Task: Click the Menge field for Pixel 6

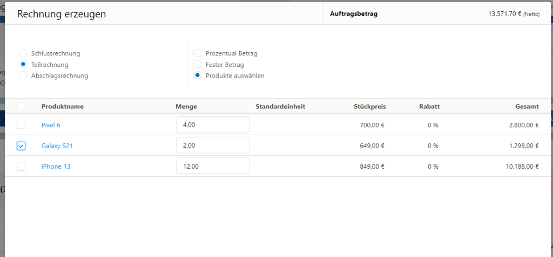Action: 212,124
